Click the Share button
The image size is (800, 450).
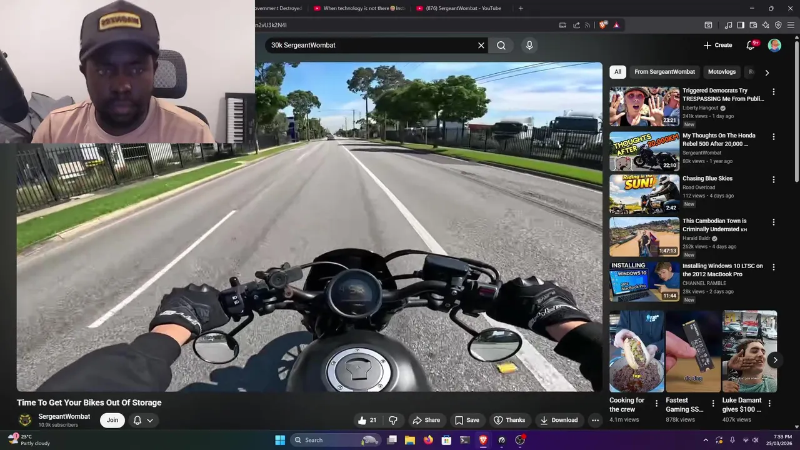coord(426,420)
